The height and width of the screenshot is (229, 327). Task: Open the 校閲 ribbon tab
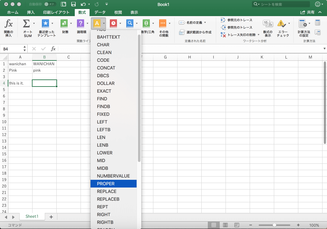tap(118, 12)
